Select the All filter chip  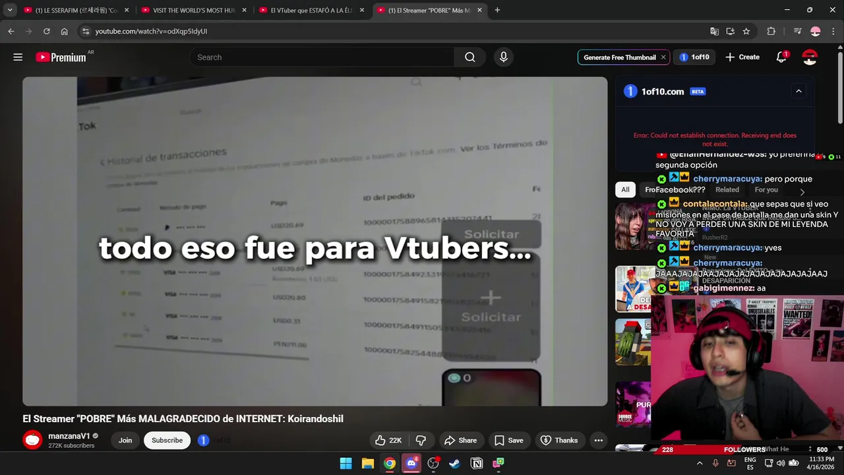(x=625, y=189)
